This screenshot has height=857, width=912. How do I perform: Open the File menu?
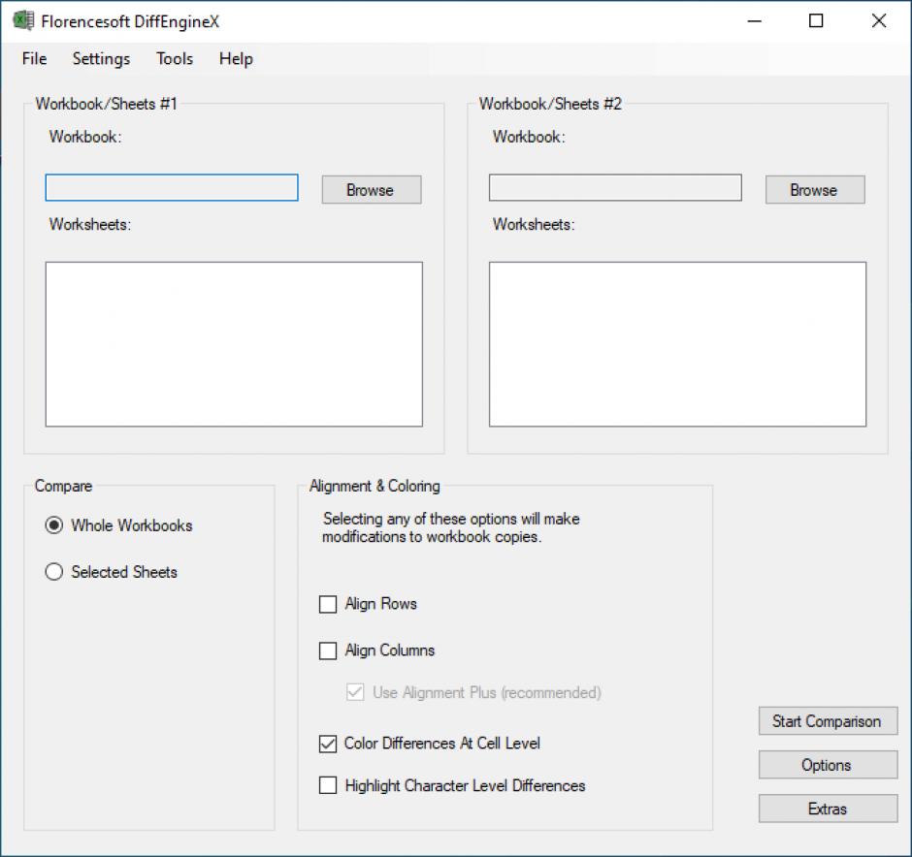[34, 59]
